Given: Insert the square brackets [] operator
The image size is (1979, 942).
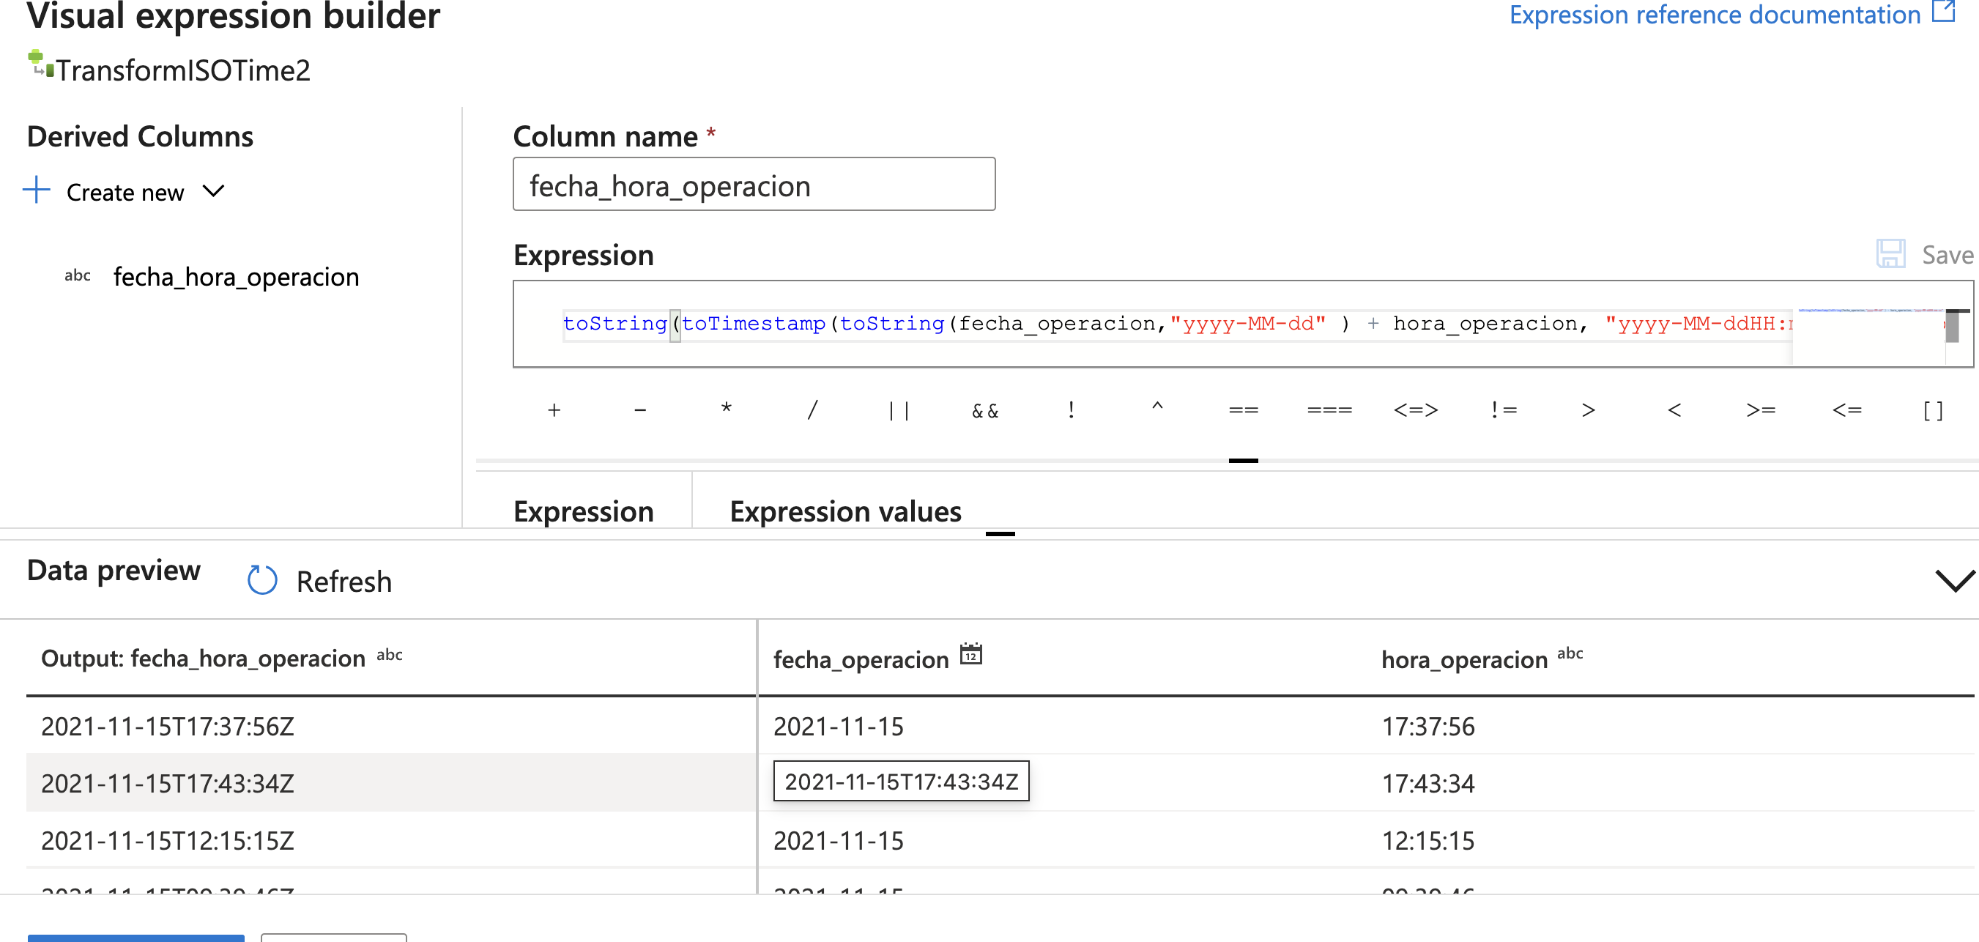Looking at the screenshot, I should [1933, 411].
